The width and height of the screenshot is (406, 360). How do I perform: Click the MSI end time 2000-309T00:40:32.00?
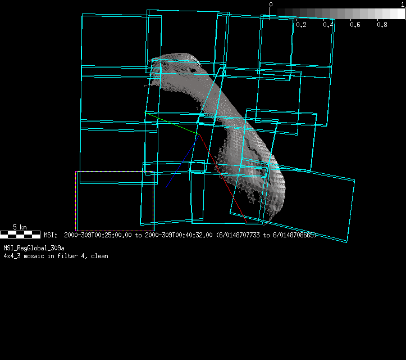[x=177, y=235]
